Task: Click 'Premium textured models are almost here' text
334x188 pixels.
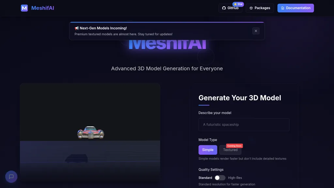Action: pos(124,34)
